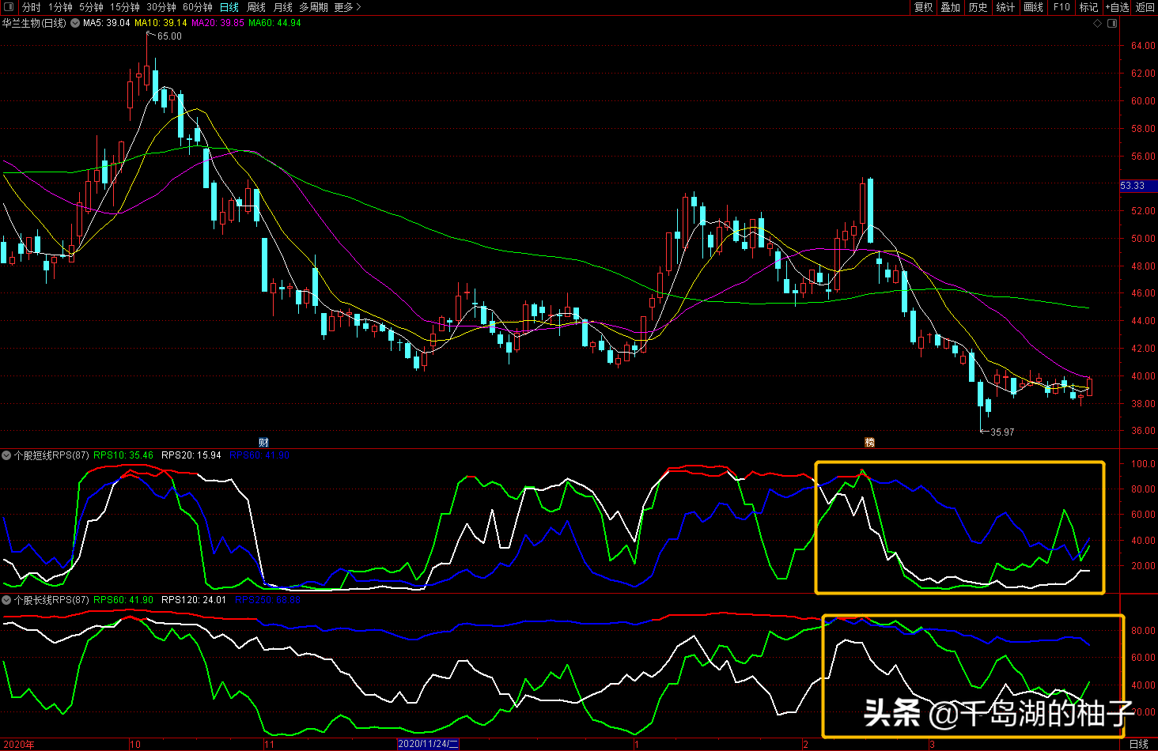
Task: Expand 更多 period options
Action: tap(347, 7)
